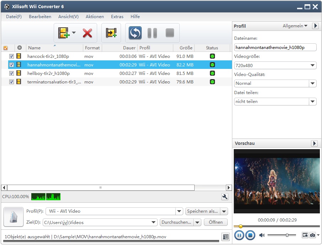Click the film icon of hancock-tlr2r_1080p
The image size is (322, 245).
pos(19,56)
